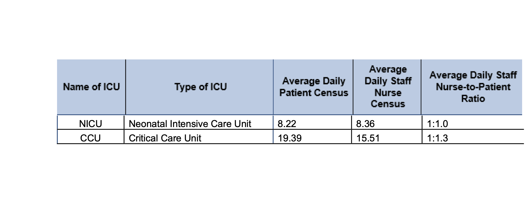Click the word 'Ratio' in header
The width and height of the screenshot is (527, 207).
[473, 99]
